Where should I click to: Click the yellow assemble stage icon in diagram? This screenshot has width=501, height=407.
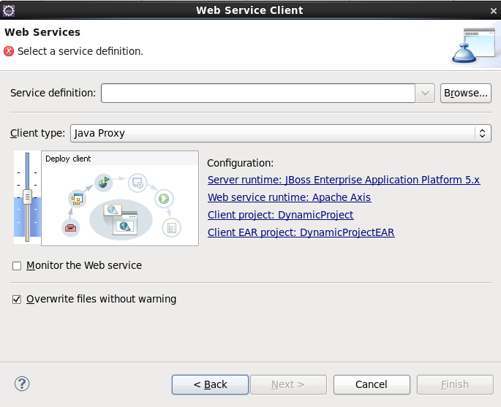(x=75, y=198)
